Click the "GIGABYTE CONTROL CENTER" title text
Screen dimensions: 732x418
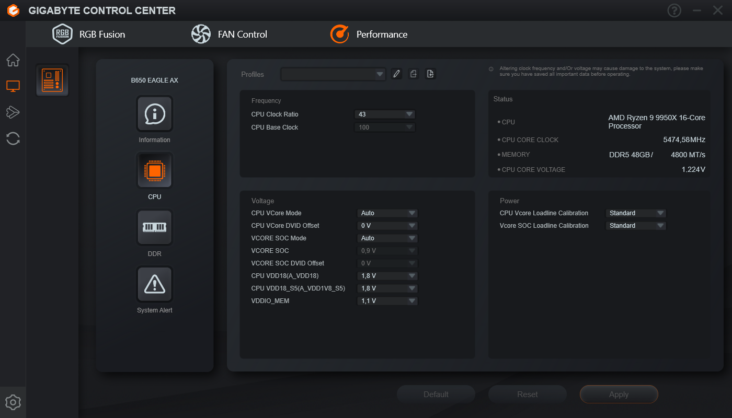click(x=102, y=10)
